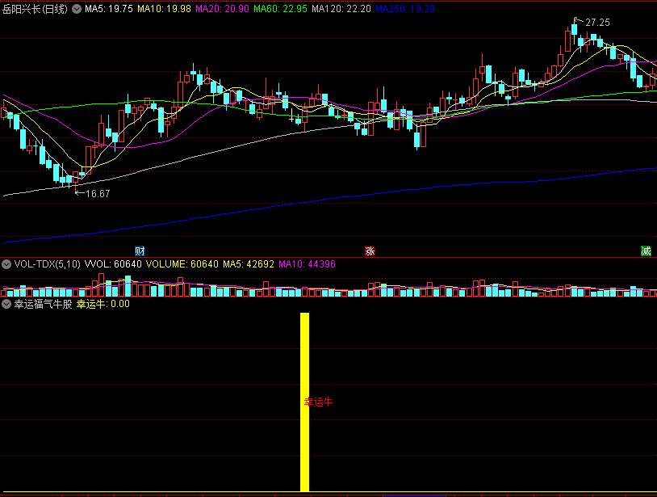
Task: Click the MA10: 19.98 label
Action: pyautogui.click(x=165, y=9)
